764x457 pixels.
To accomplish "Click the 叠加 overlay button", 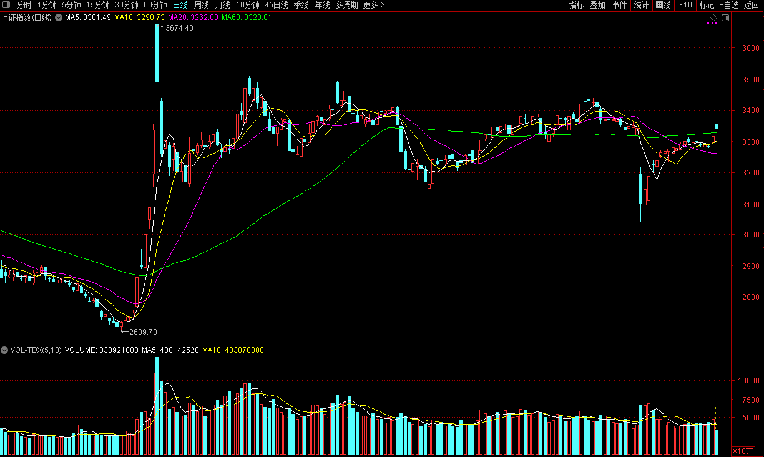I will (x=598, y=5).
